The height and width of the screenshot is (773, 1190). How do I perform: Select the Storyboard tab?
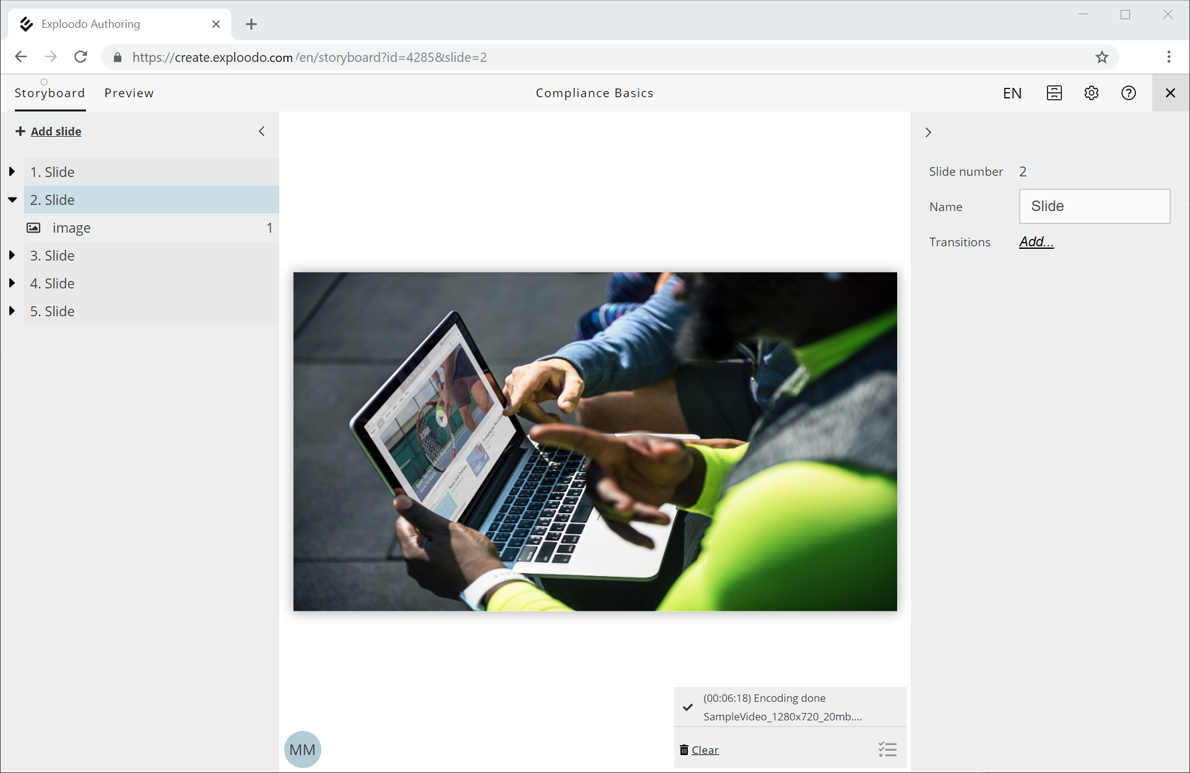pos(50,93)
